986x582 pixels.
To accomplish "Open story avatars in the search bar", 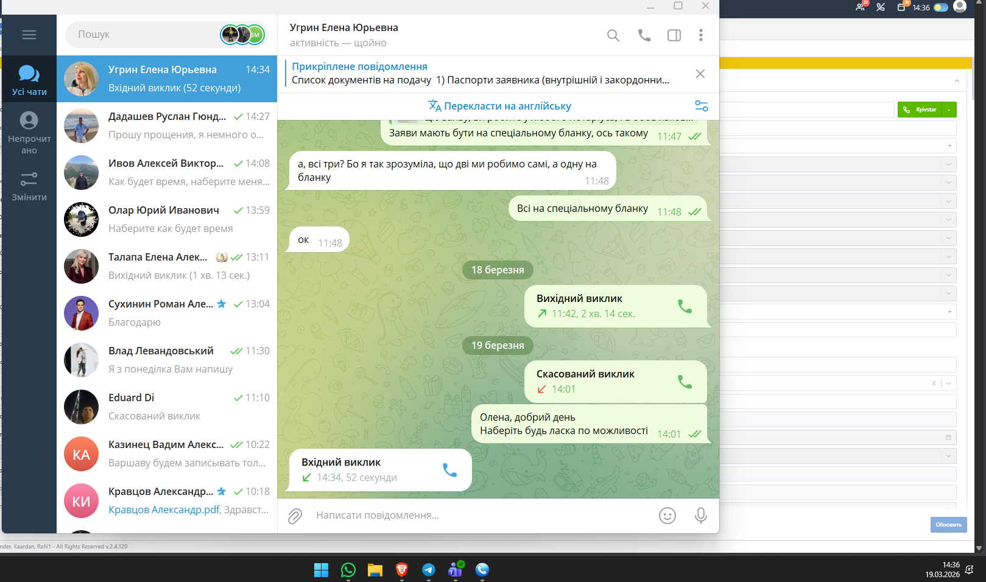I will [242, 35].
